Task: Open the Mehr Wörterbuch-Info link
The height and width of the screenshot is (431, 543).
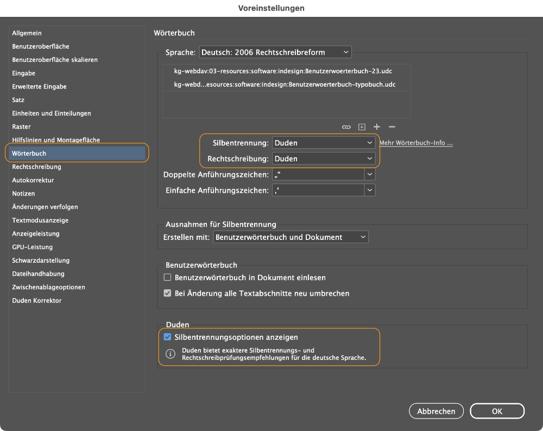Action: tap(416, 143)
